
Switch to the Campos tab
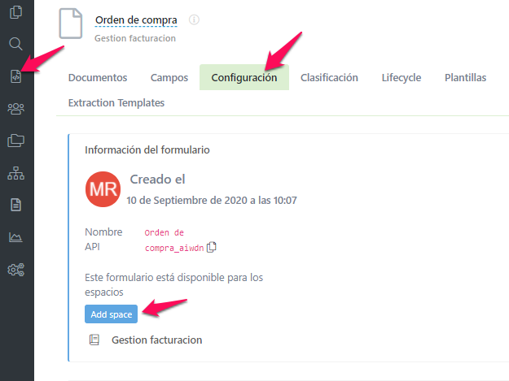169,78
